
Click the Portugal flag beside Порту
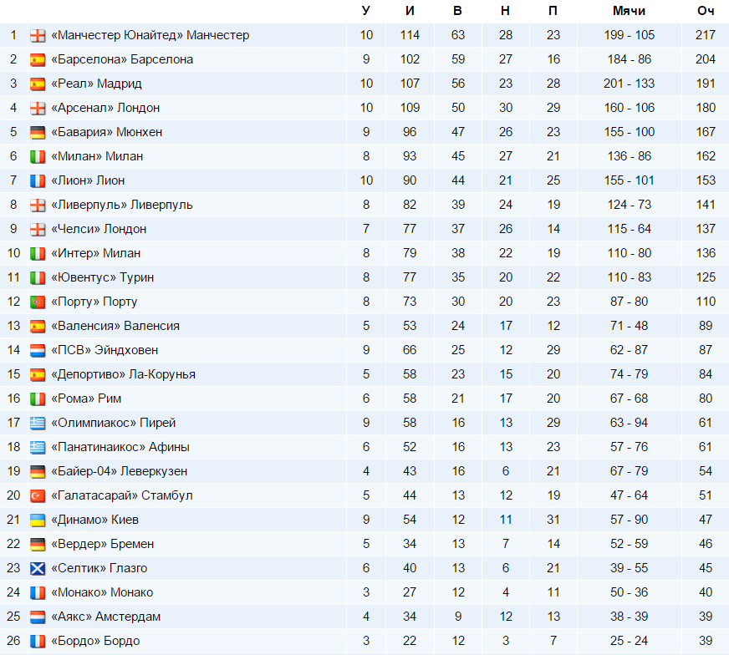coord(38,302)
